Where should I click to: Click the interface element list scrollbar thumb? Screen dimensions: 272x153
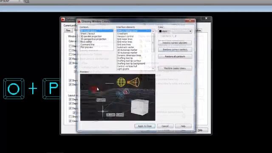tap(153, 42)
